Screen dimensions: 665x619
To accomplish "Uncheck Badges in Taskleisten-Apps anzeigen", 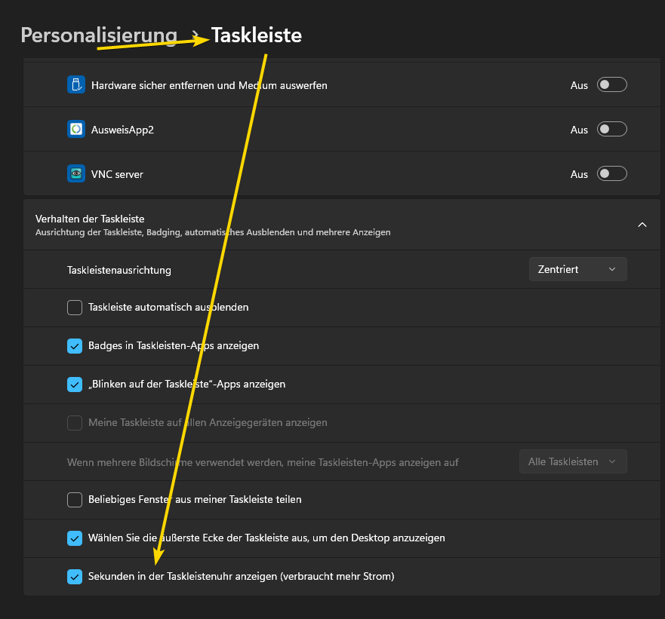I will [x=75, y=346].
